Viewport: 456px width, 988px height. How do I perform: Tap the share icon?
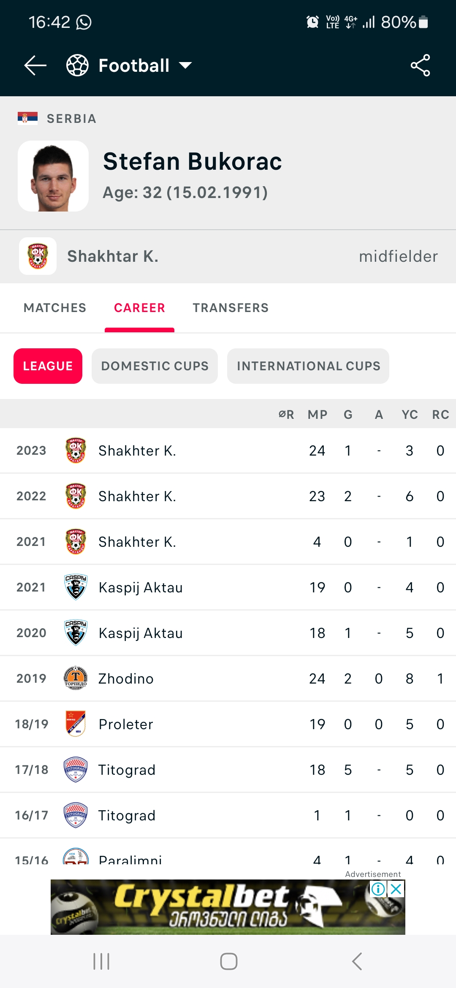point(420,65)
